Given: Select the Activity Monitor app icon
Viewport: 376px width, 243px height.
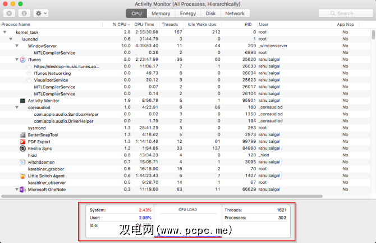Looking at the screenshot, I should pyautogui.click(x=22, y=101).
